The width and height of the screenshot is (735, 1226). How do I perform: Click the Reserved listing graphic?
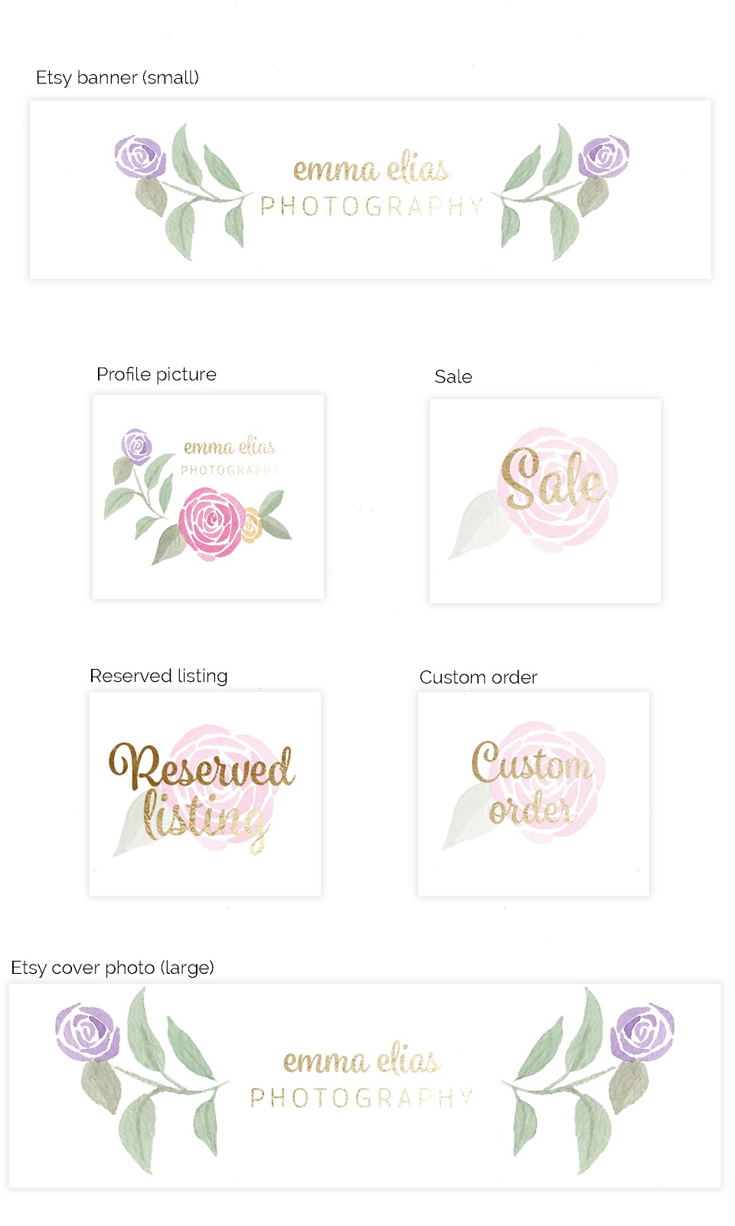(205, 794)
